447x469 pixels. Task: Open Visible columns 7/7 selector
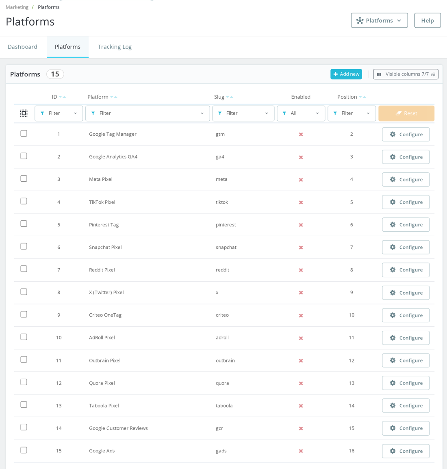pyautogui.click(x=406, y=74)
